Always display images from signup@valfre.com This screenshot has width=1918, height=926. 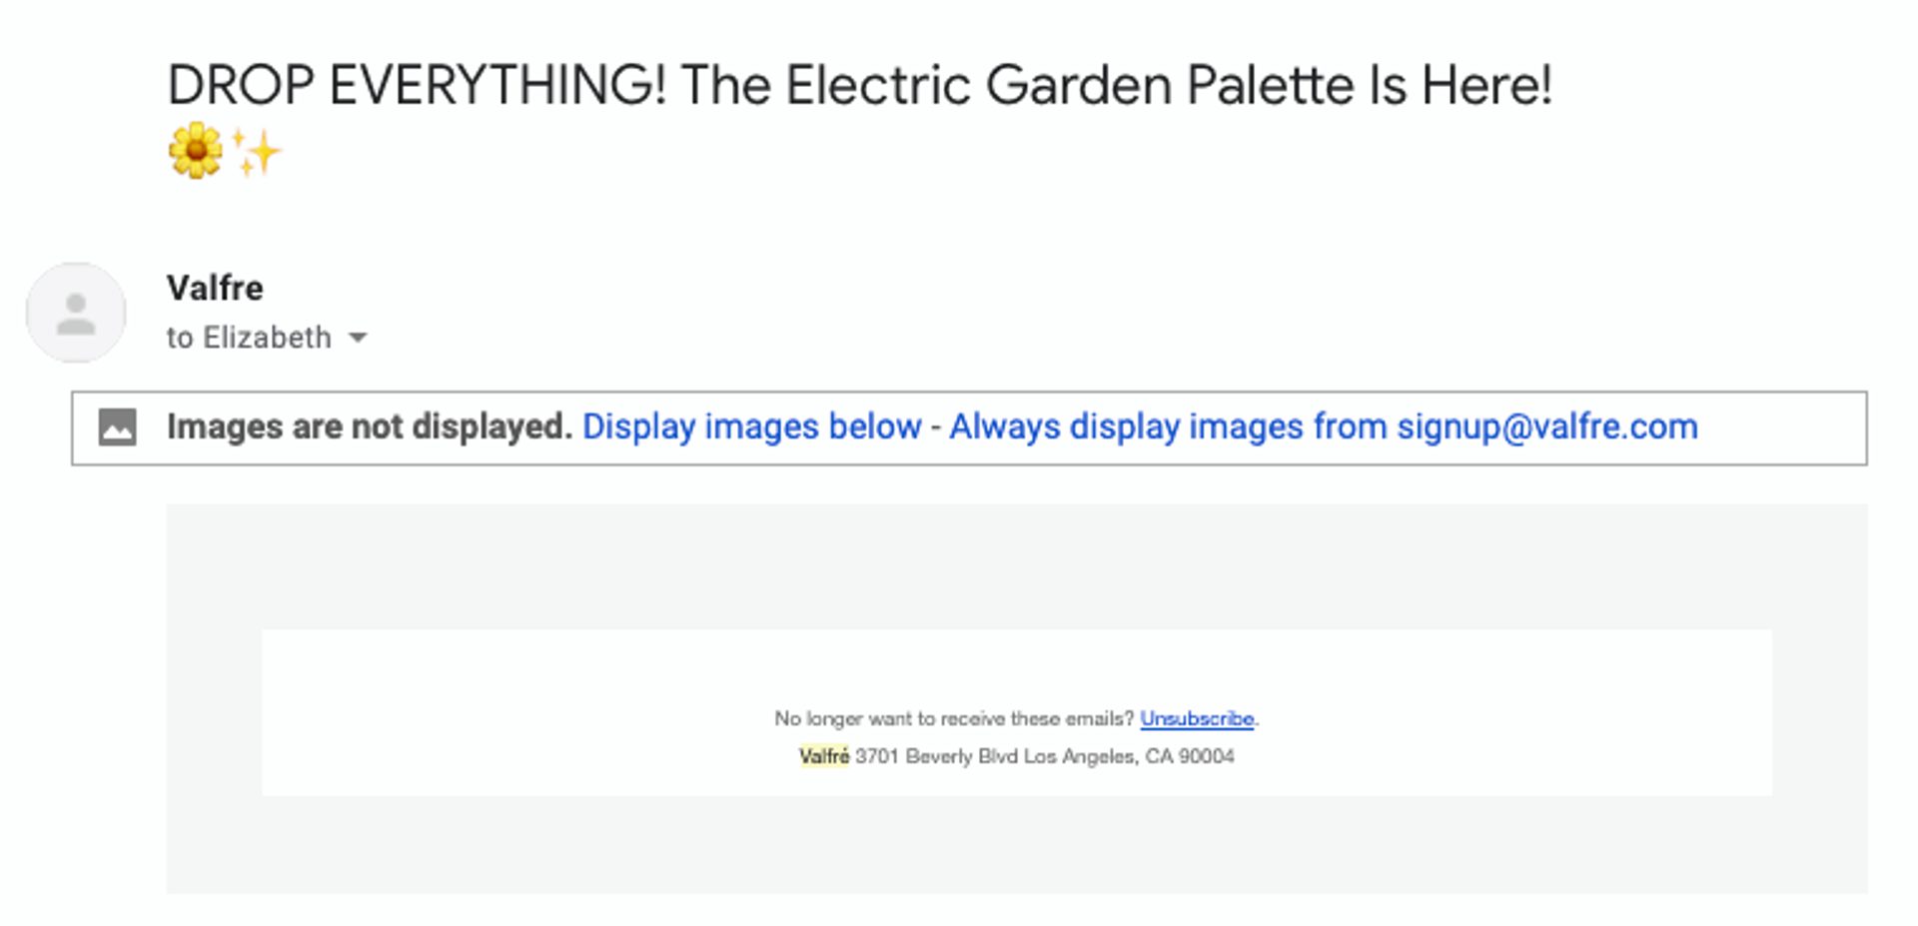[x=1323, y=427]
